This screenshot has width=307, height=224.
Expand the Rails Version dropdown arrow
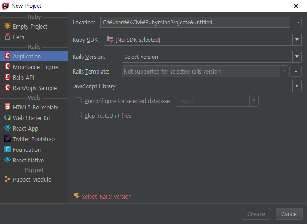297,57
